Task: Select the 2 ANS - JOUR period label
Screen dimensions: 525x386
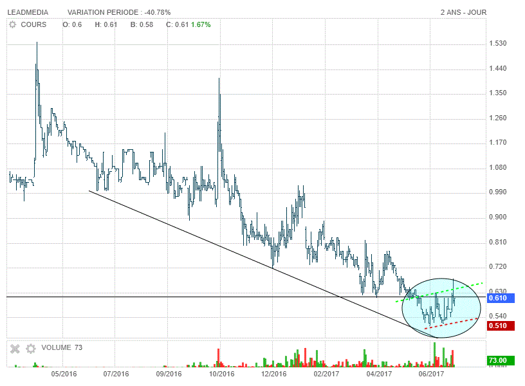Action: 463,12
